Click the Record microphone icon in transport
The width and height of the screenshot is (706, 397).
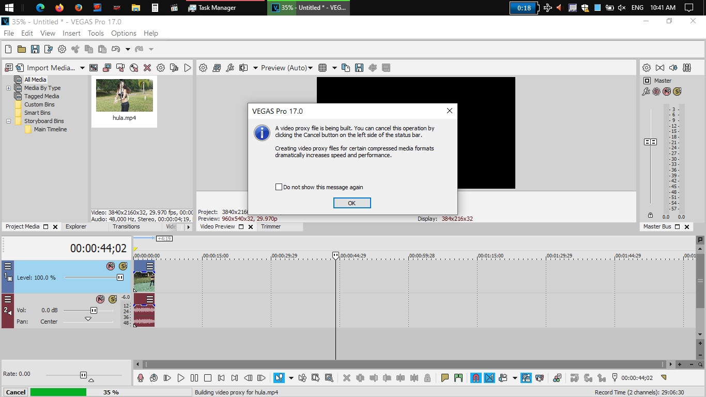[141, 378]
